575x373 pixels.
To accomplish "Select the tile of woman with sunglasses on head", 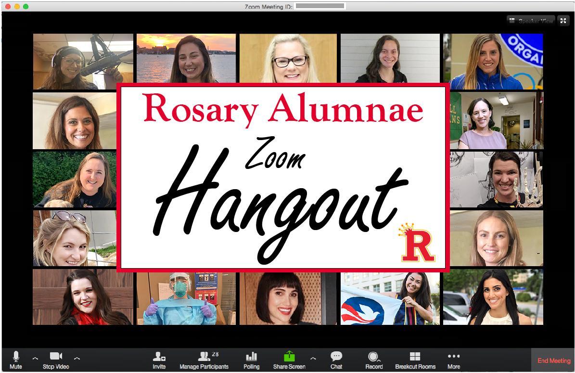I will pos(75,238).
